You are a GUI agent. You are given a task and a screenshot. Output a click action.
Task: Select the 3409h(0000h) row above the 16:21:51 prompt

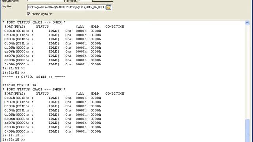tap(53, 64)
